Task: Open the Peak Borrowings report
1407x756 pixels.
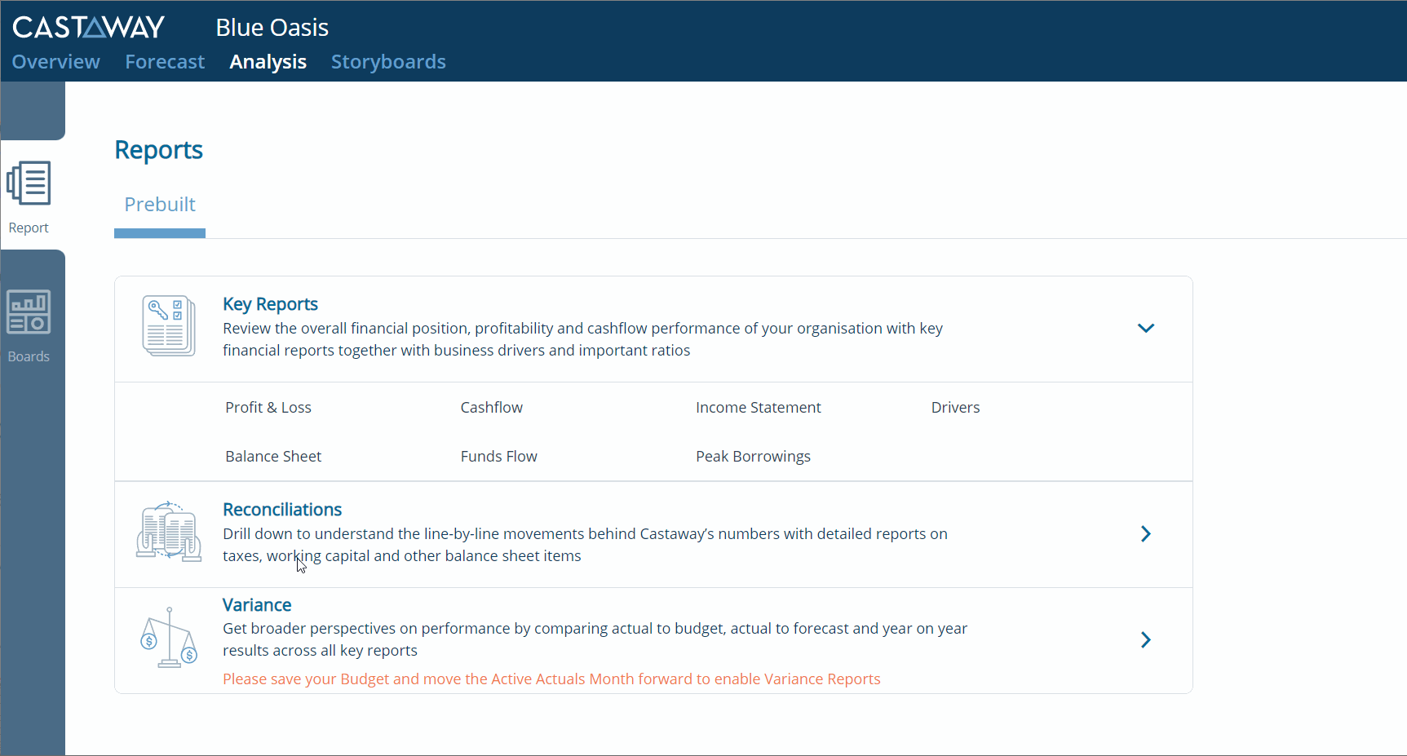Action: 752,456
